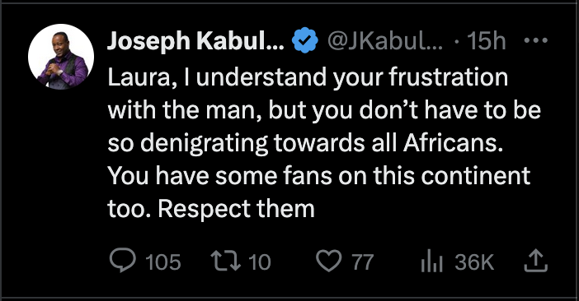Click the reply speech bubble icon

(x=123, y=262)
